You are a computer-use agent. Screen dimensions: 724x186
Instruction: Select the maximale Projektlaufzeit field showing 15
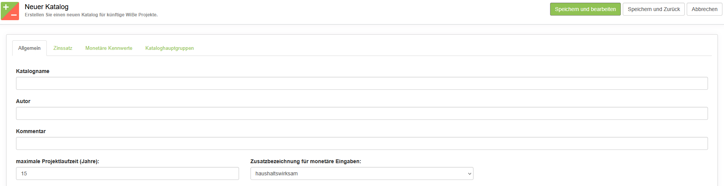(127, 173)
